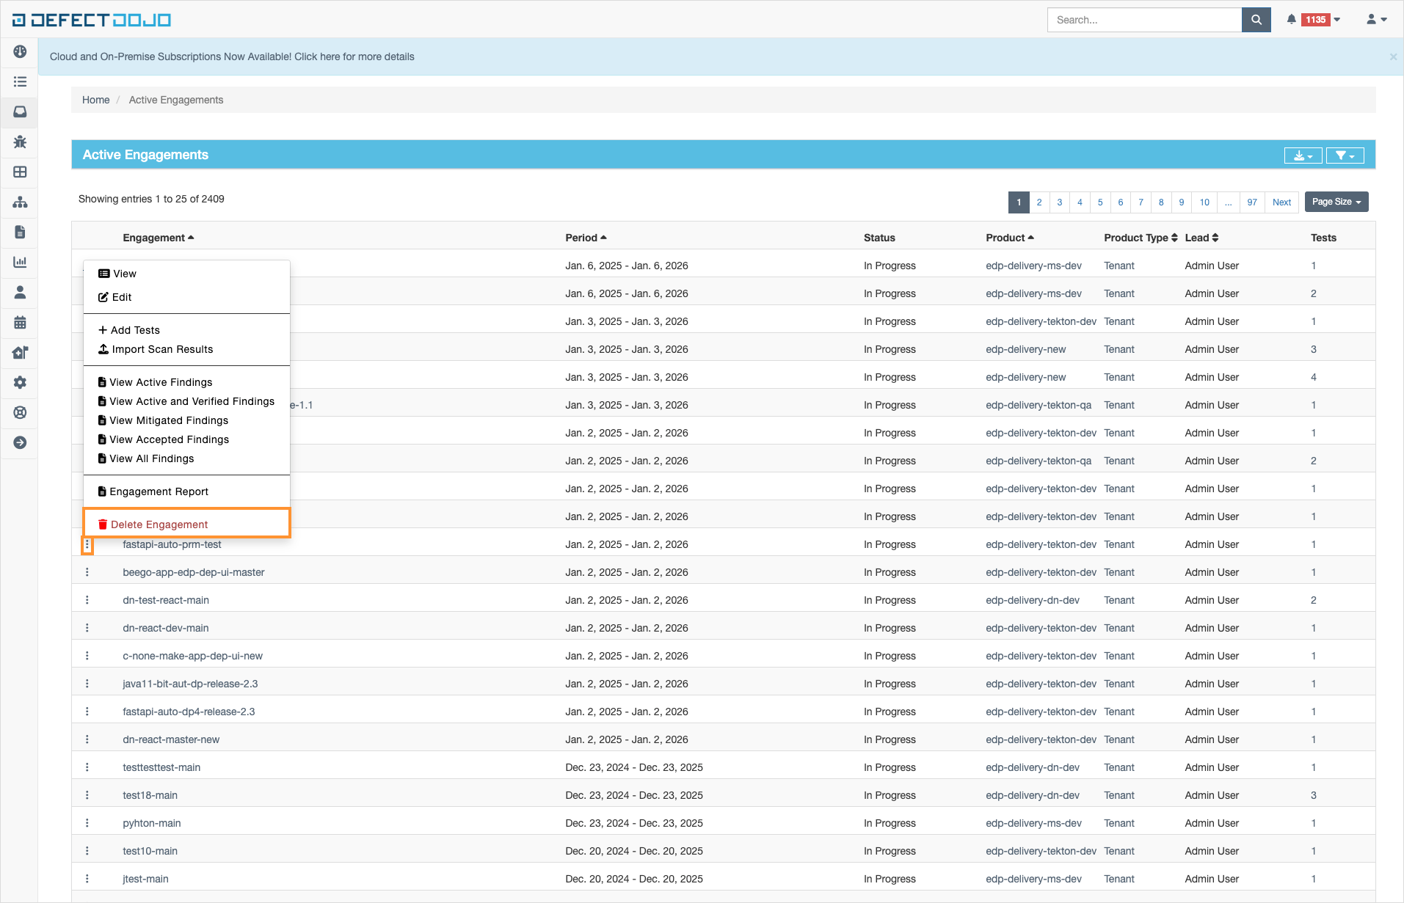Expand the download export dropdown
The height and width of the screenshot is (903, 1404).
1303,156
